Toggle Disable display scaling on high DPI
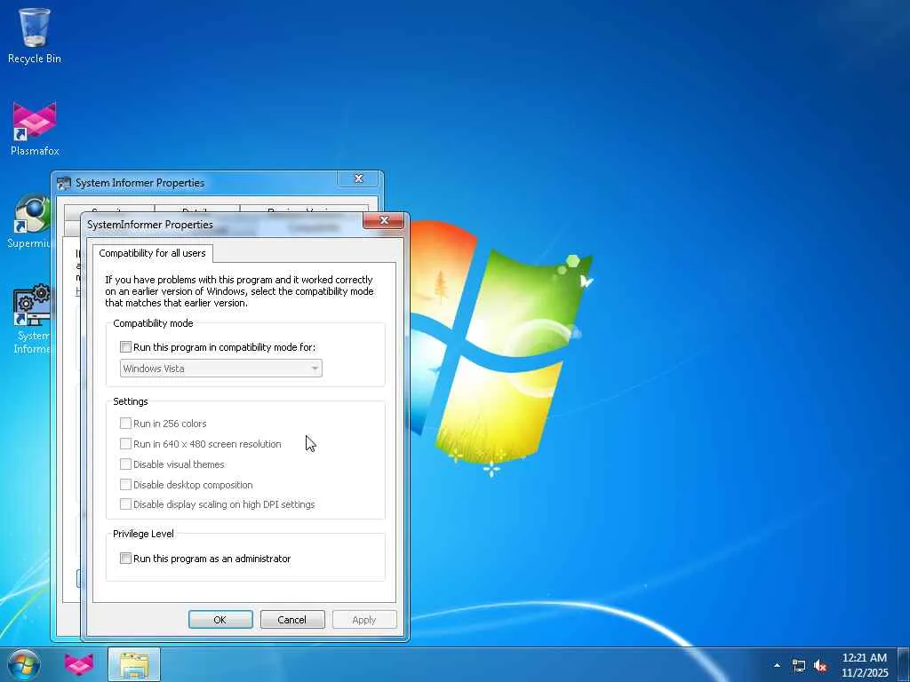Viewport: 910px width, 682px height. 125,504
